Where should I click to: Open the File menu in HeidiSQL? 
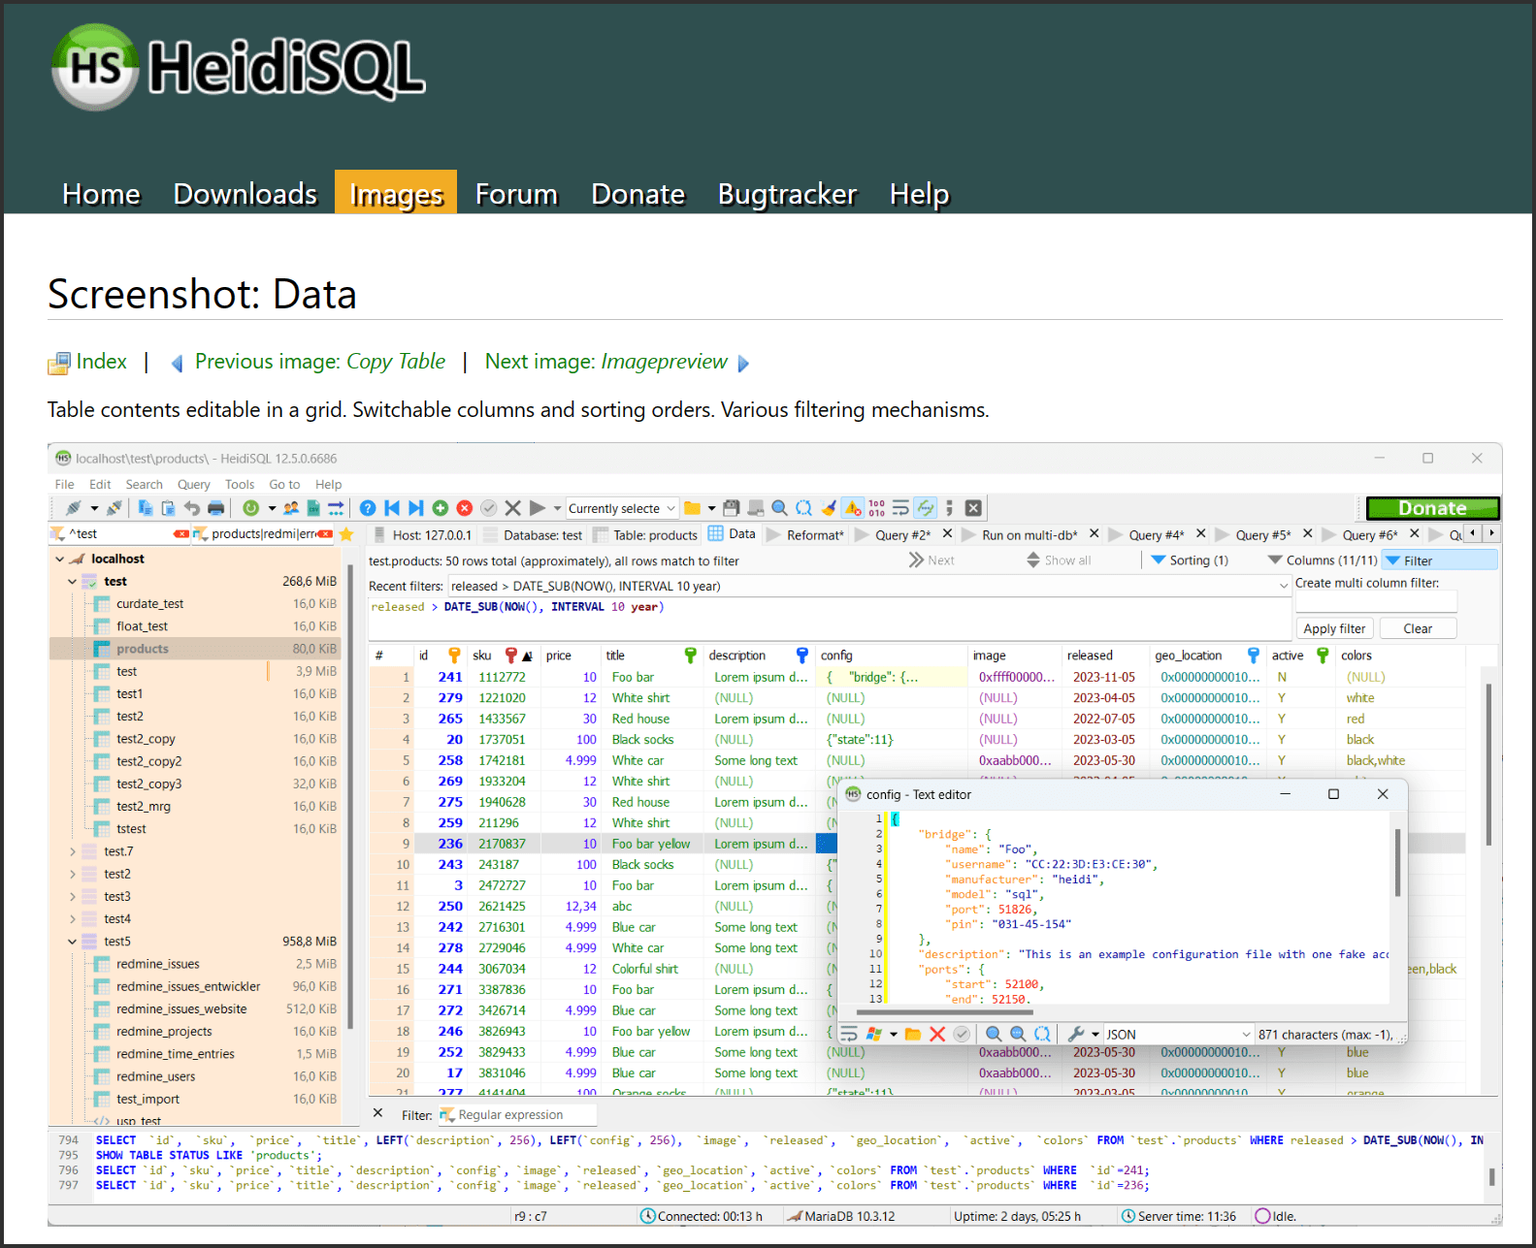[65, 485]
